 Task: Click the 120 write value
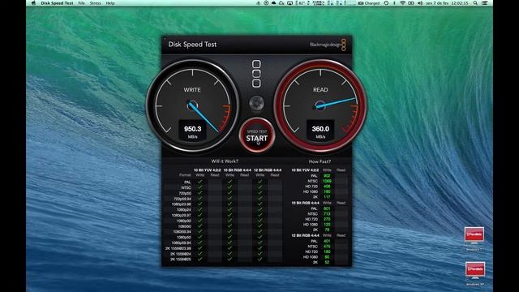click(x=327, y=225)
